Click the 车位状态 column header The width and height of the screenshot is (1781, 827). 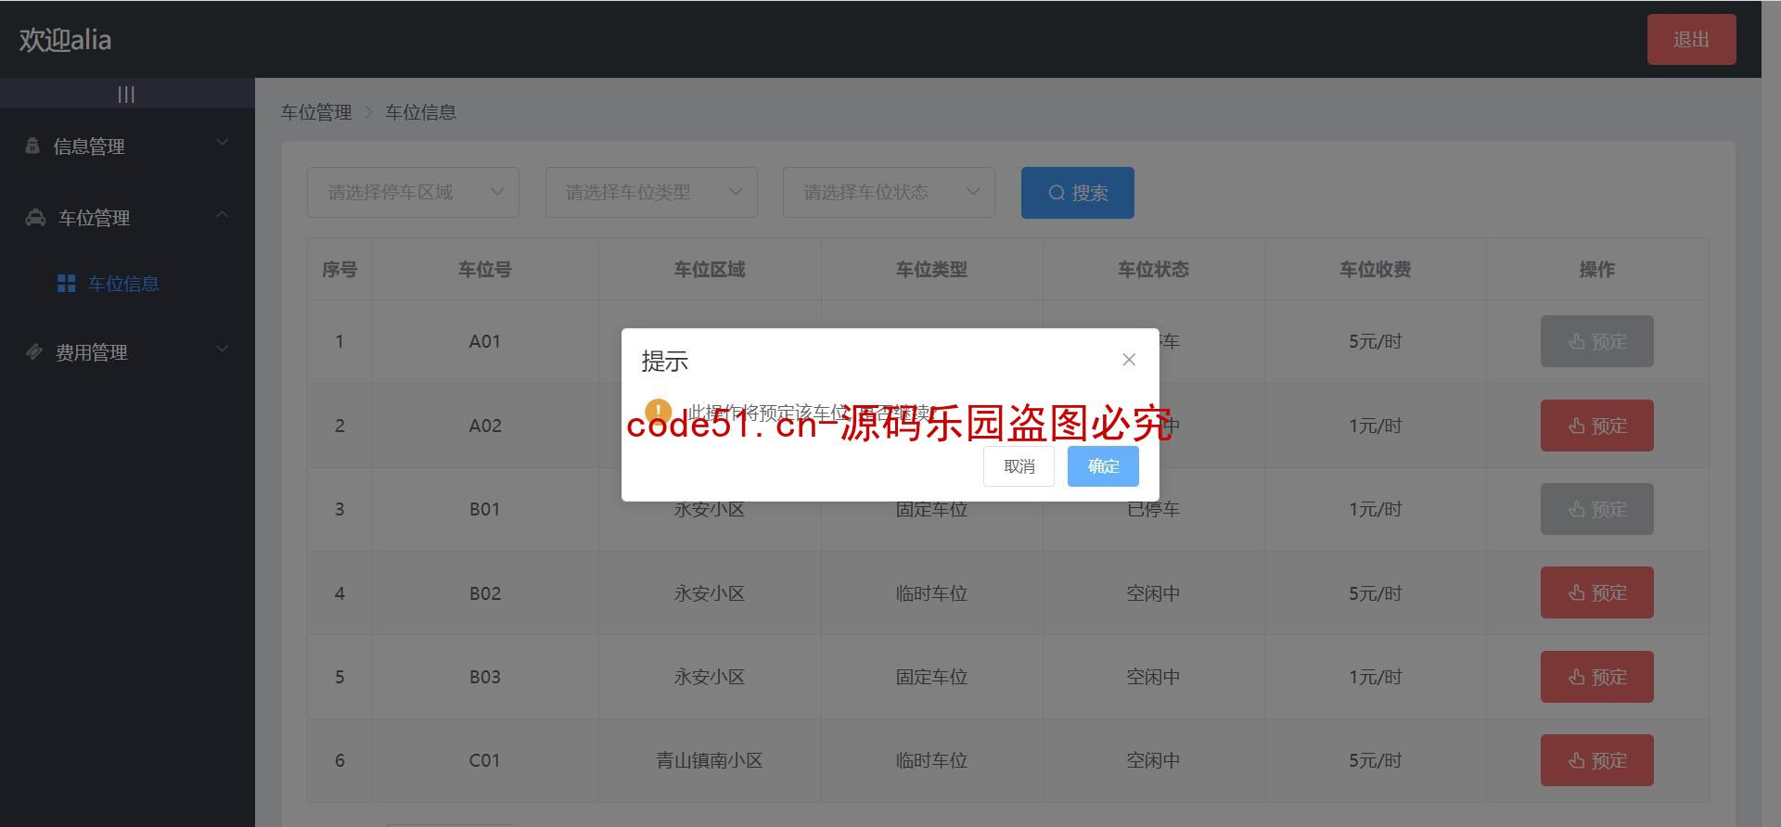click(x=1153, y=270)
